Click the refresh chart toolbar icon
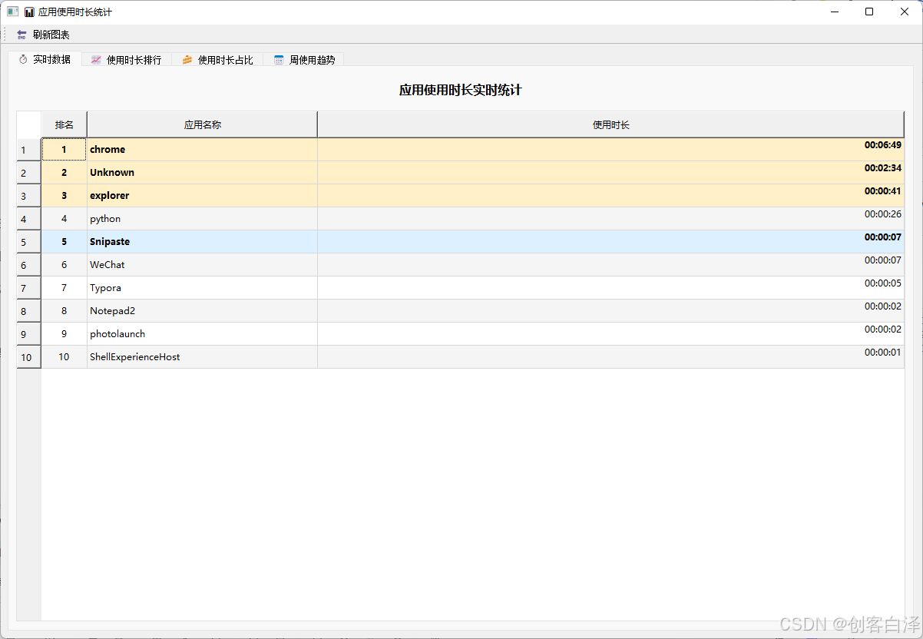The height and width of the screenshot is (639, 923). coord(22,35)
